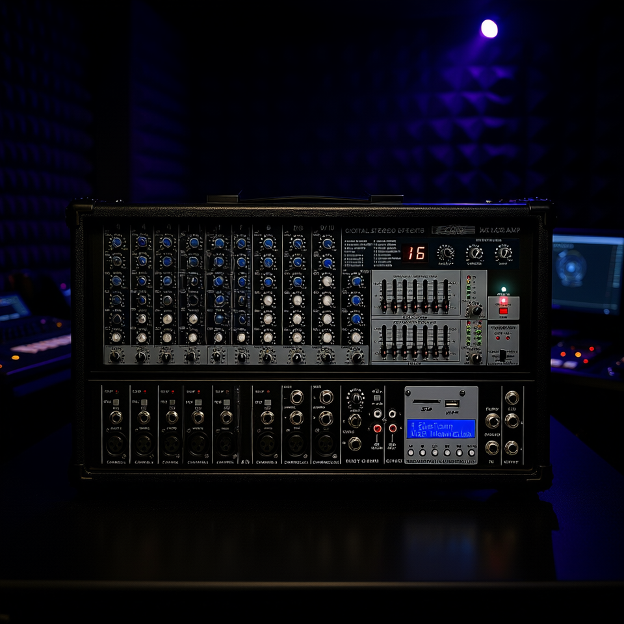Click the top blue knob of channel 7/8
Viewport: 624px width, 624px height.
pyautogui.click(x=298, y=243)
